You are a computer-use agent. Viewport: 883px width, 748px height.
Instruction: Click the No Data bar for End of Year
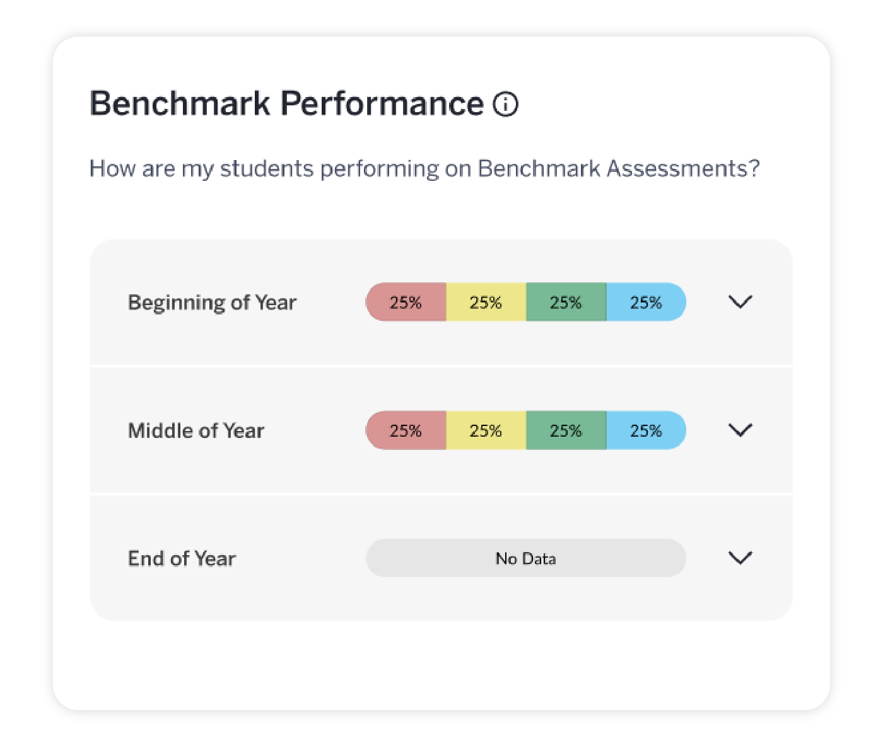(x=525, y=558)
